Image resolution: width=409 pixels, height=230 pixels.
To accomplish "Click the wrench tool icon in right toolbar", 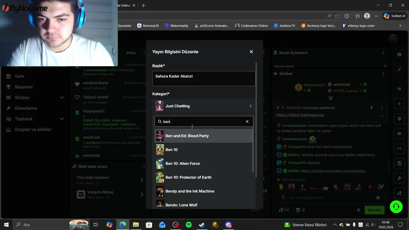I will pyautogui.click(x=399, y=178).
